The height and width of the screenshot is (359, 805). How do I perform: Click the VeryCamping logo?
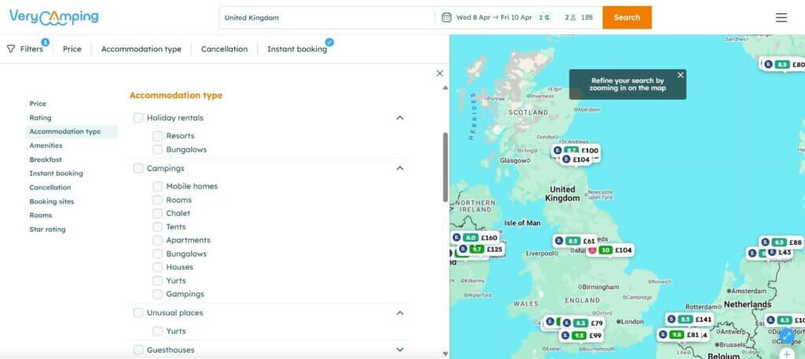53,16
